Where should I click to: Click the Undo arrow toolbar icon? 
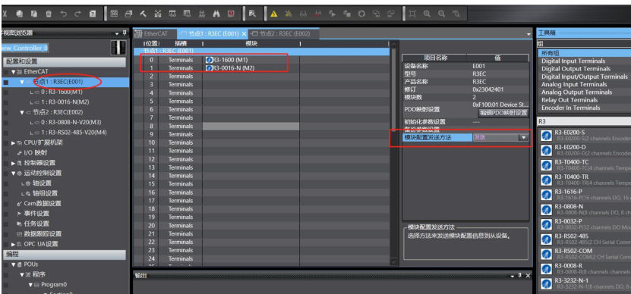point(63,14)
